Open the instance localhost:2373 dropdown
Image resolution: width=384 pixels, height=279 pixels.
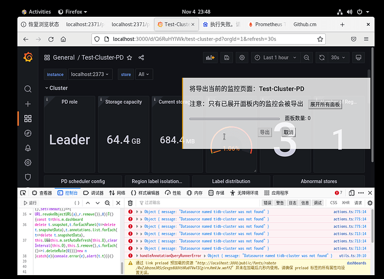(90, 74)
